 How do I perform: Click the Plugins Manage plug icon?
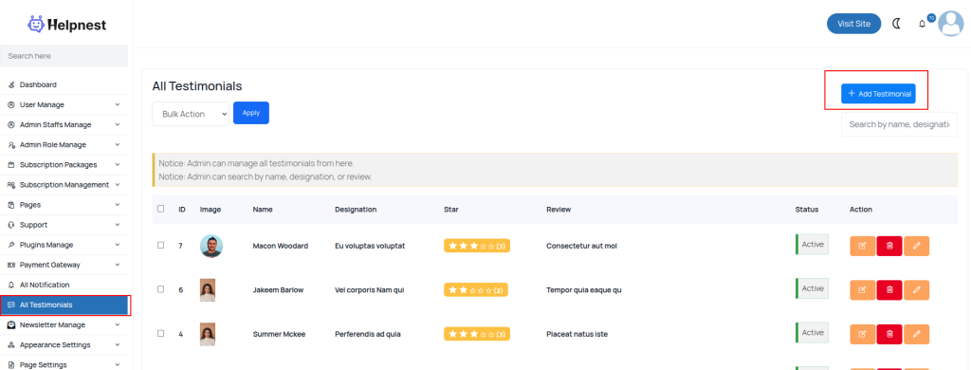[11, 245]
